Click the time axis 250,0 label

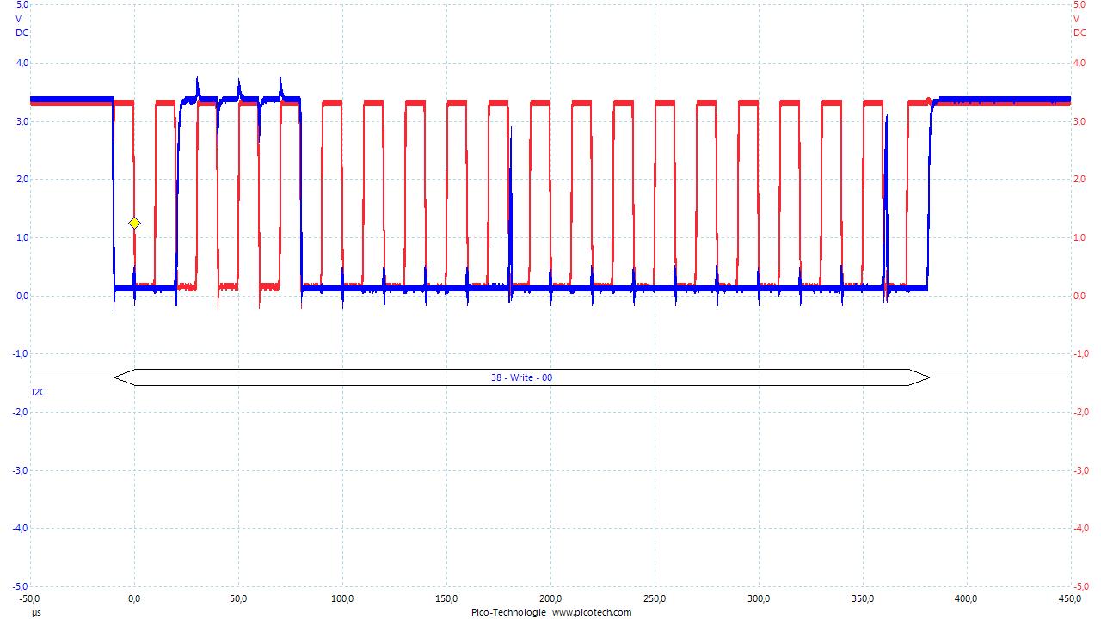tap(655, 598)
